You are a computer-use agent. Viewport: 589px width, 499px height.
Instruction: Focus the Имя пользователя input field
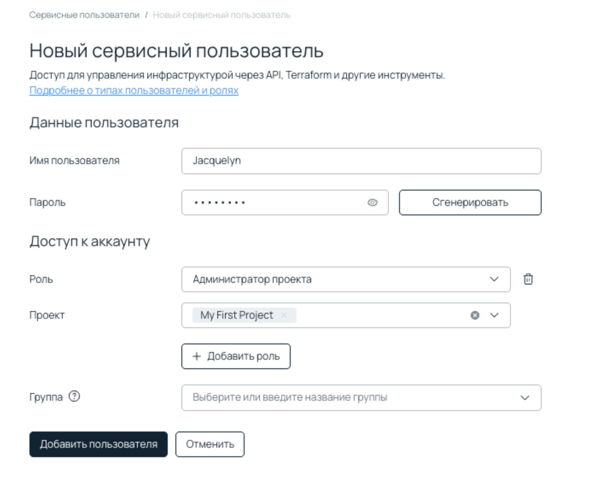pyautogui.click(x=361, y=161)
